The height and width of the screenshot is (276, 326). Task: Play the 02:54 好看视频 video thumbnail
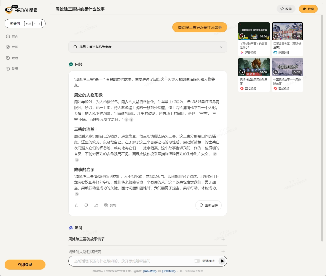click(254, 31)
